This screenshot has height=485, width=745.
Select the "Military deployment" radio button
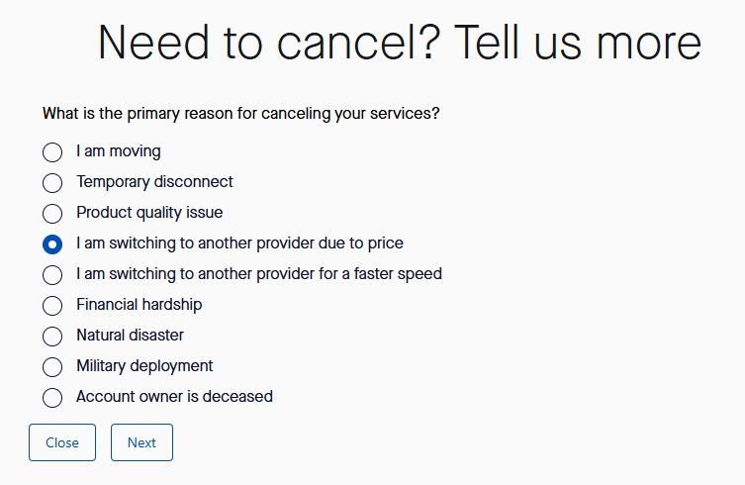[x=52, y=367]
